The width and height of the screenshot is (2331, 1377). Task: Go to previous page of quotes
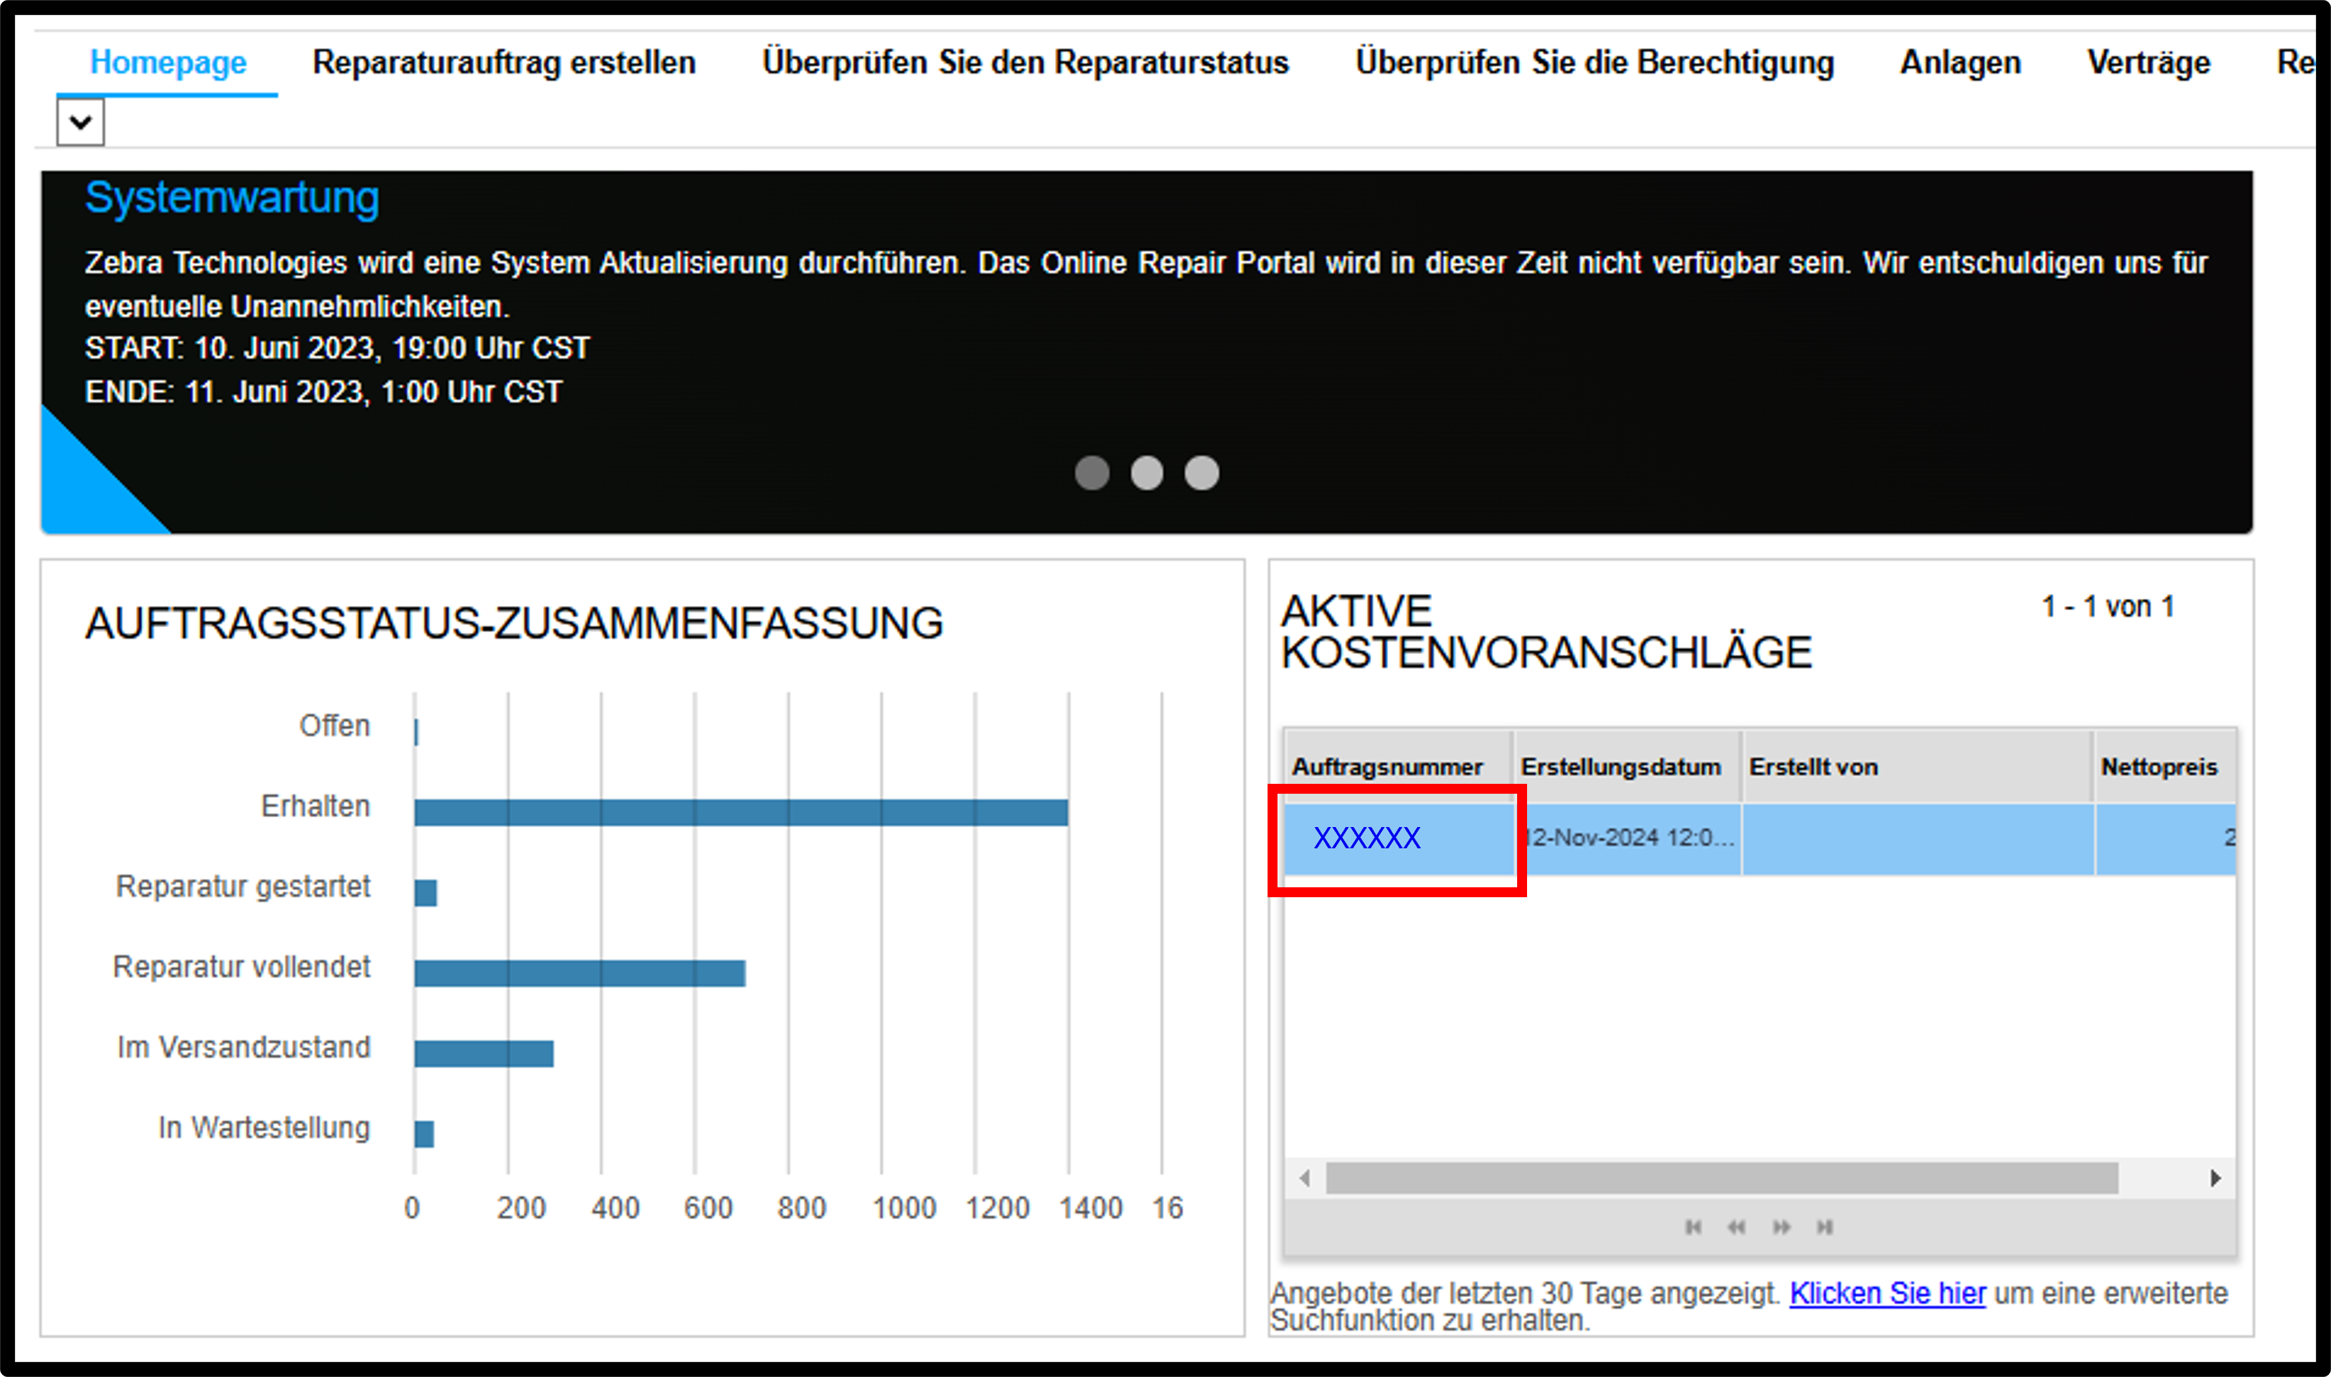tap(1736, 1227)
